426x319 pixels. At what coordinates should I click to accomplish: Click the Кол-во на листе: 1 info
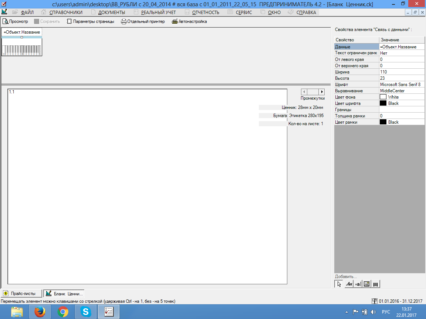[306, 124]
